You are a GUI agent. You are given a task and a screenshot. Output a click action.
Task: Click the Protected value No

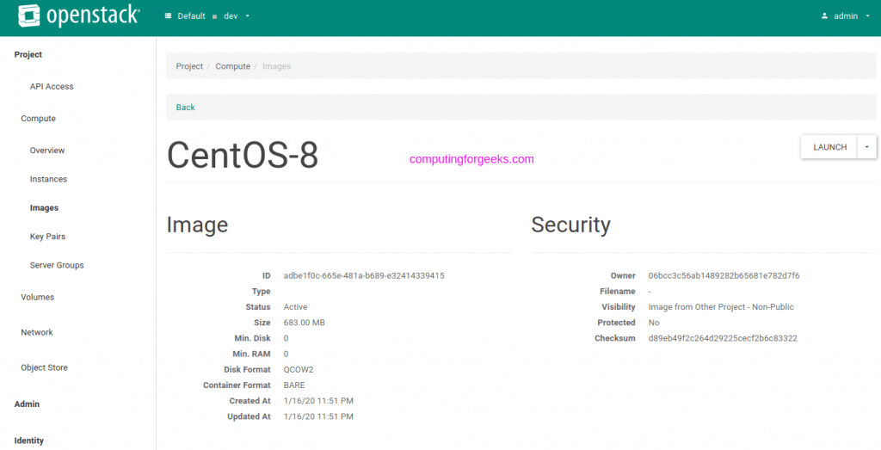(x=654, y=323)
